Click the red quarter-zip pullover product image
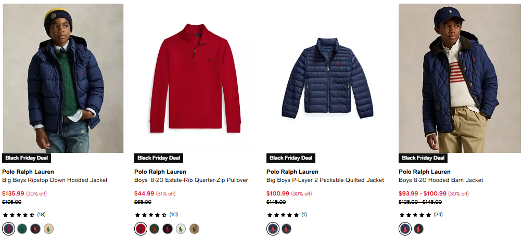Screen dimensions: 523x248 pos(195,78)
